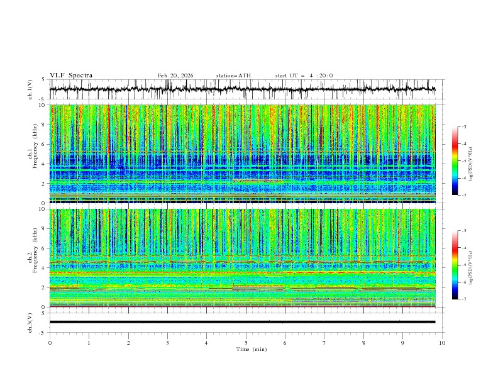498x385 pixels.
Task: Click the "6" label on the Time axis
Action: tap(285, 343)
